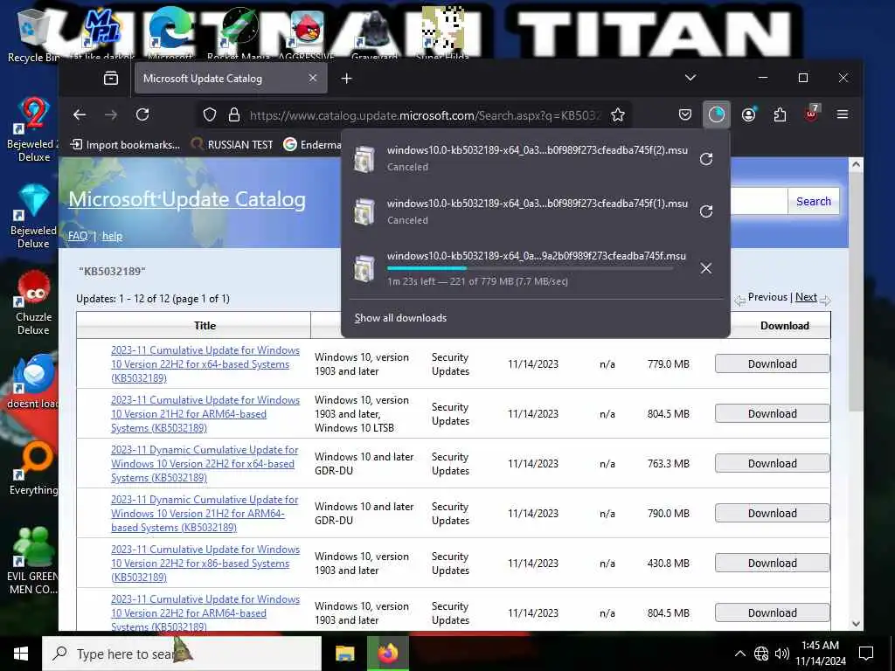Go back using the browser back arrow
The width and height of the screenshot is (895, 671).
point(80,114)
